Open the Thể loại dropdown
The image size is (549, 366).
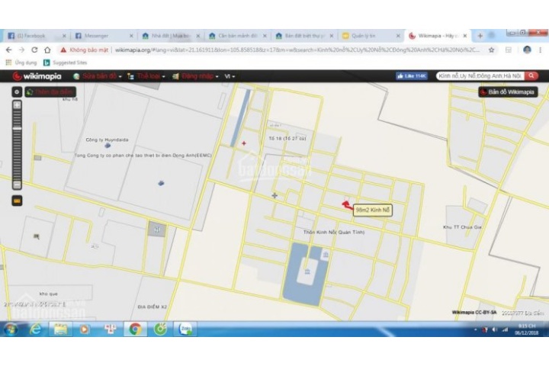(146, 76)
